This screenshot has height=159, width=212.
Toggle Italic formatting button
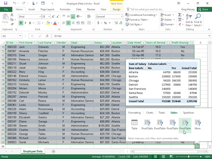click(25, 23)
